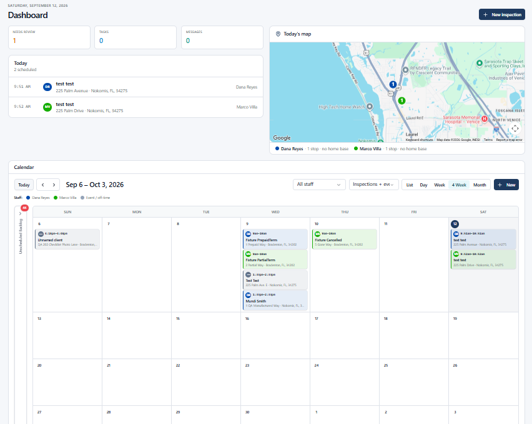Screen dimensions: 532x424
Task: Click the highlighted date 12 in the calendar
Action: 455,224
